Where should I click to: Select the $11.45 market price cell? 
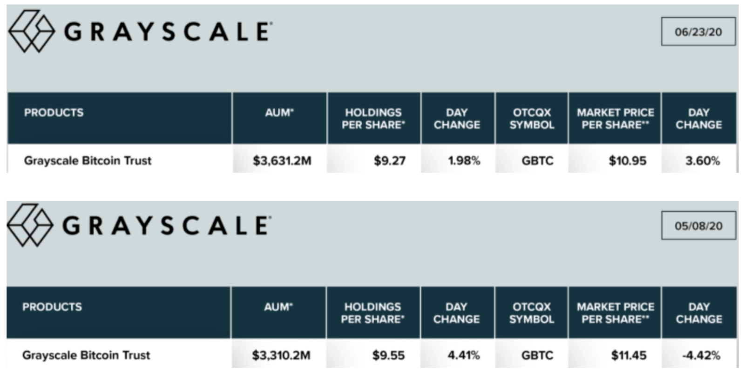pos(615,354)
